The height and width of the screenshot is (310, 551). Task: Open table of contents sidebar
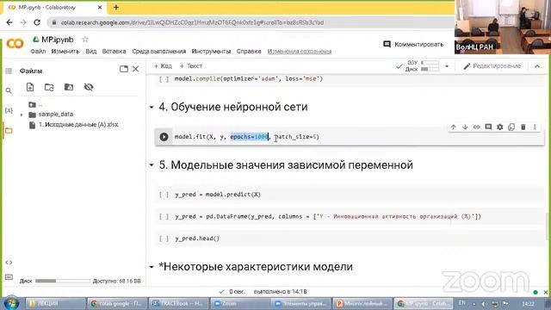click(x=9, y=71)
